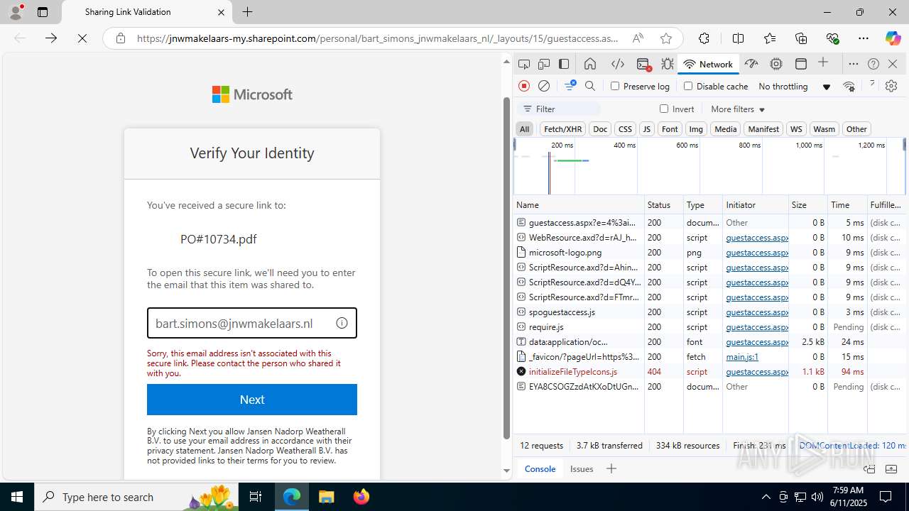Screen dimensions: 909x511
Task: Enable the Preserve log checkbox
Action: pos(615,86)
